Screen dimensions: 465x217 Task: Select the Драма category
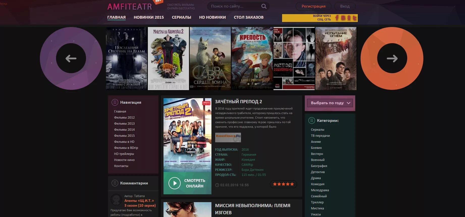point(316,178)
